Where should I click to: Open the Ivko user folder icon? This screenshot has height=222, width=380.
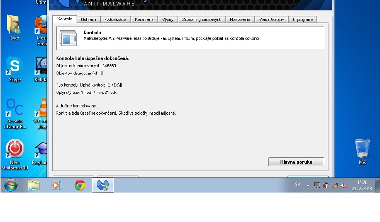click(x=15, y=26)
